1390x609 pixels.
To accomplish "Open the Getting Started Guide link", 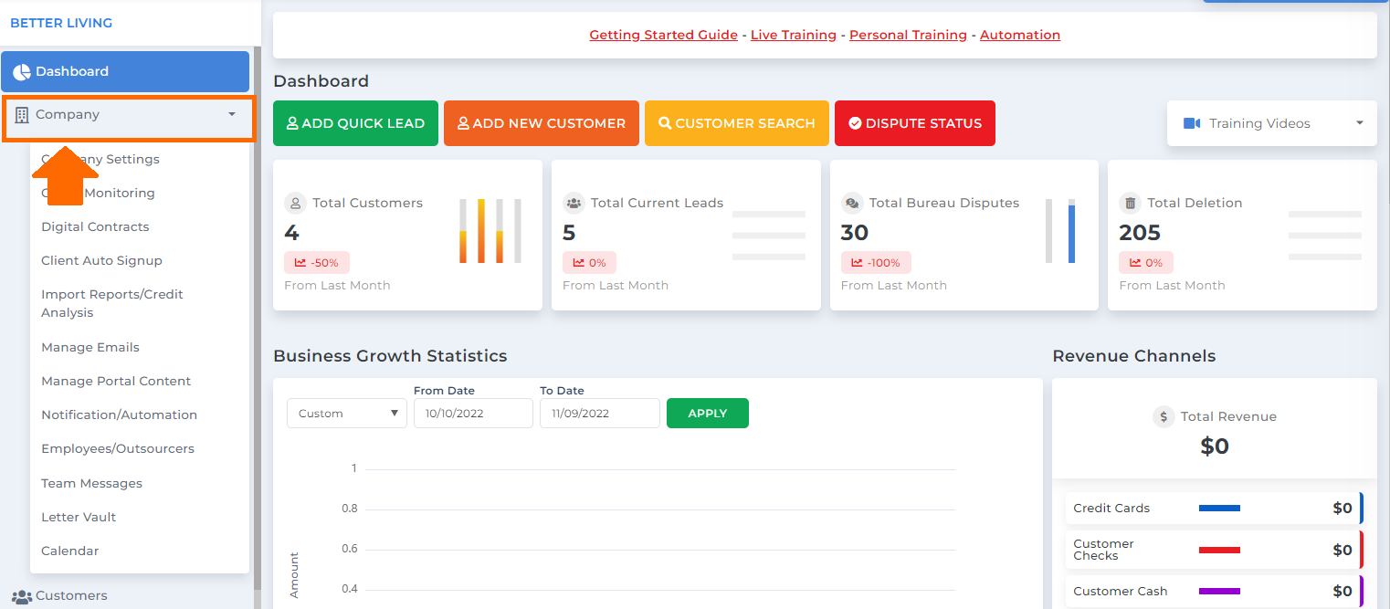I will [x=663, y=35].
